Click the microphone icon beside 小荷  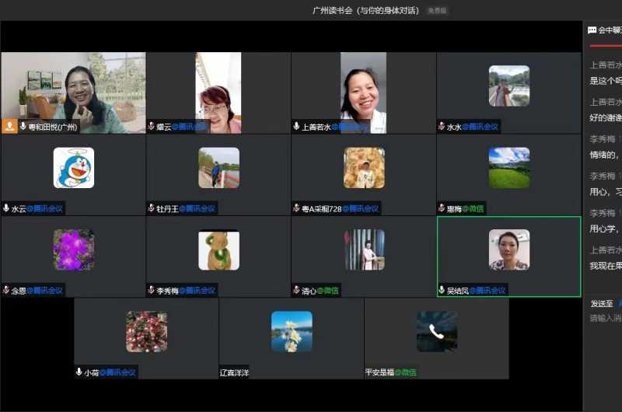(79, 372)
